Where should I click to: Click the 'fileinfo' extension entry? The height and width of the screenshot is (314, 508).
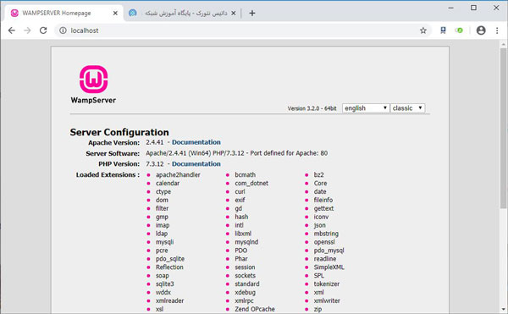(x=323, y=200)
